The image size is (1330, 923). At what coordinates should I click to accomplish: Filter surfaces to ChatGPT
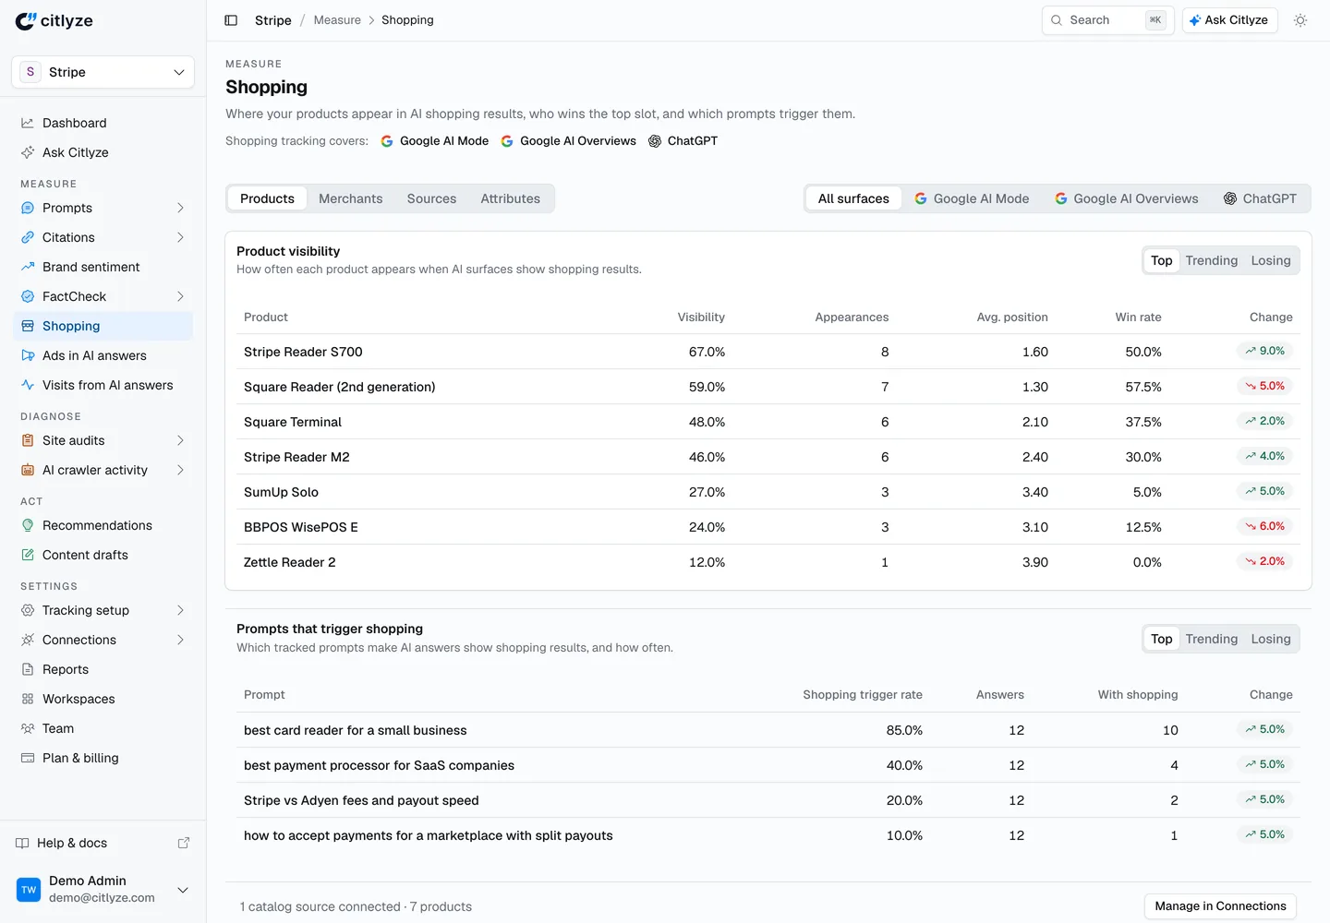1260,198
